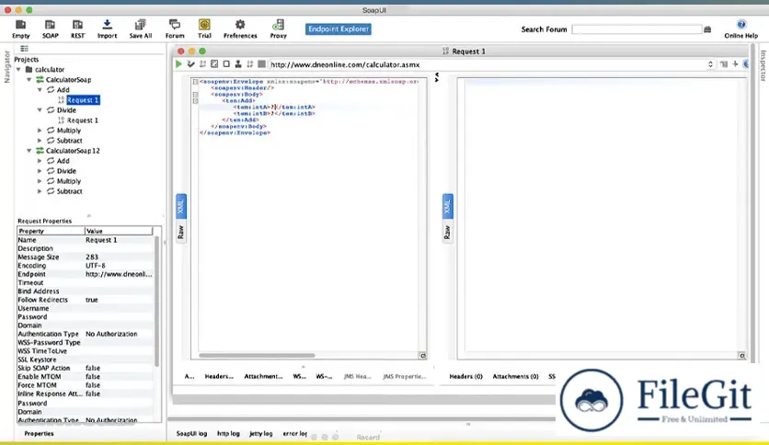The height and width of the screenshot is (445, 769).
Task: Click the person-shaped icon in request toolbar
Action: (238, 64)
